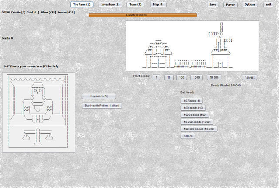Harvest the planted seeds

(x=249, y=77)
